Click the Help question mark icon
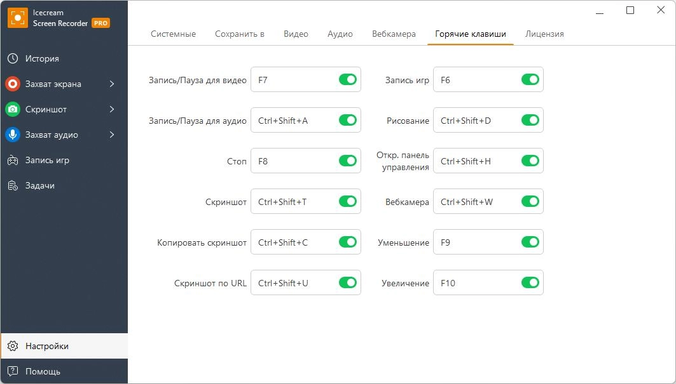Viewport: 676px width, 384px height. pos(13,371)
